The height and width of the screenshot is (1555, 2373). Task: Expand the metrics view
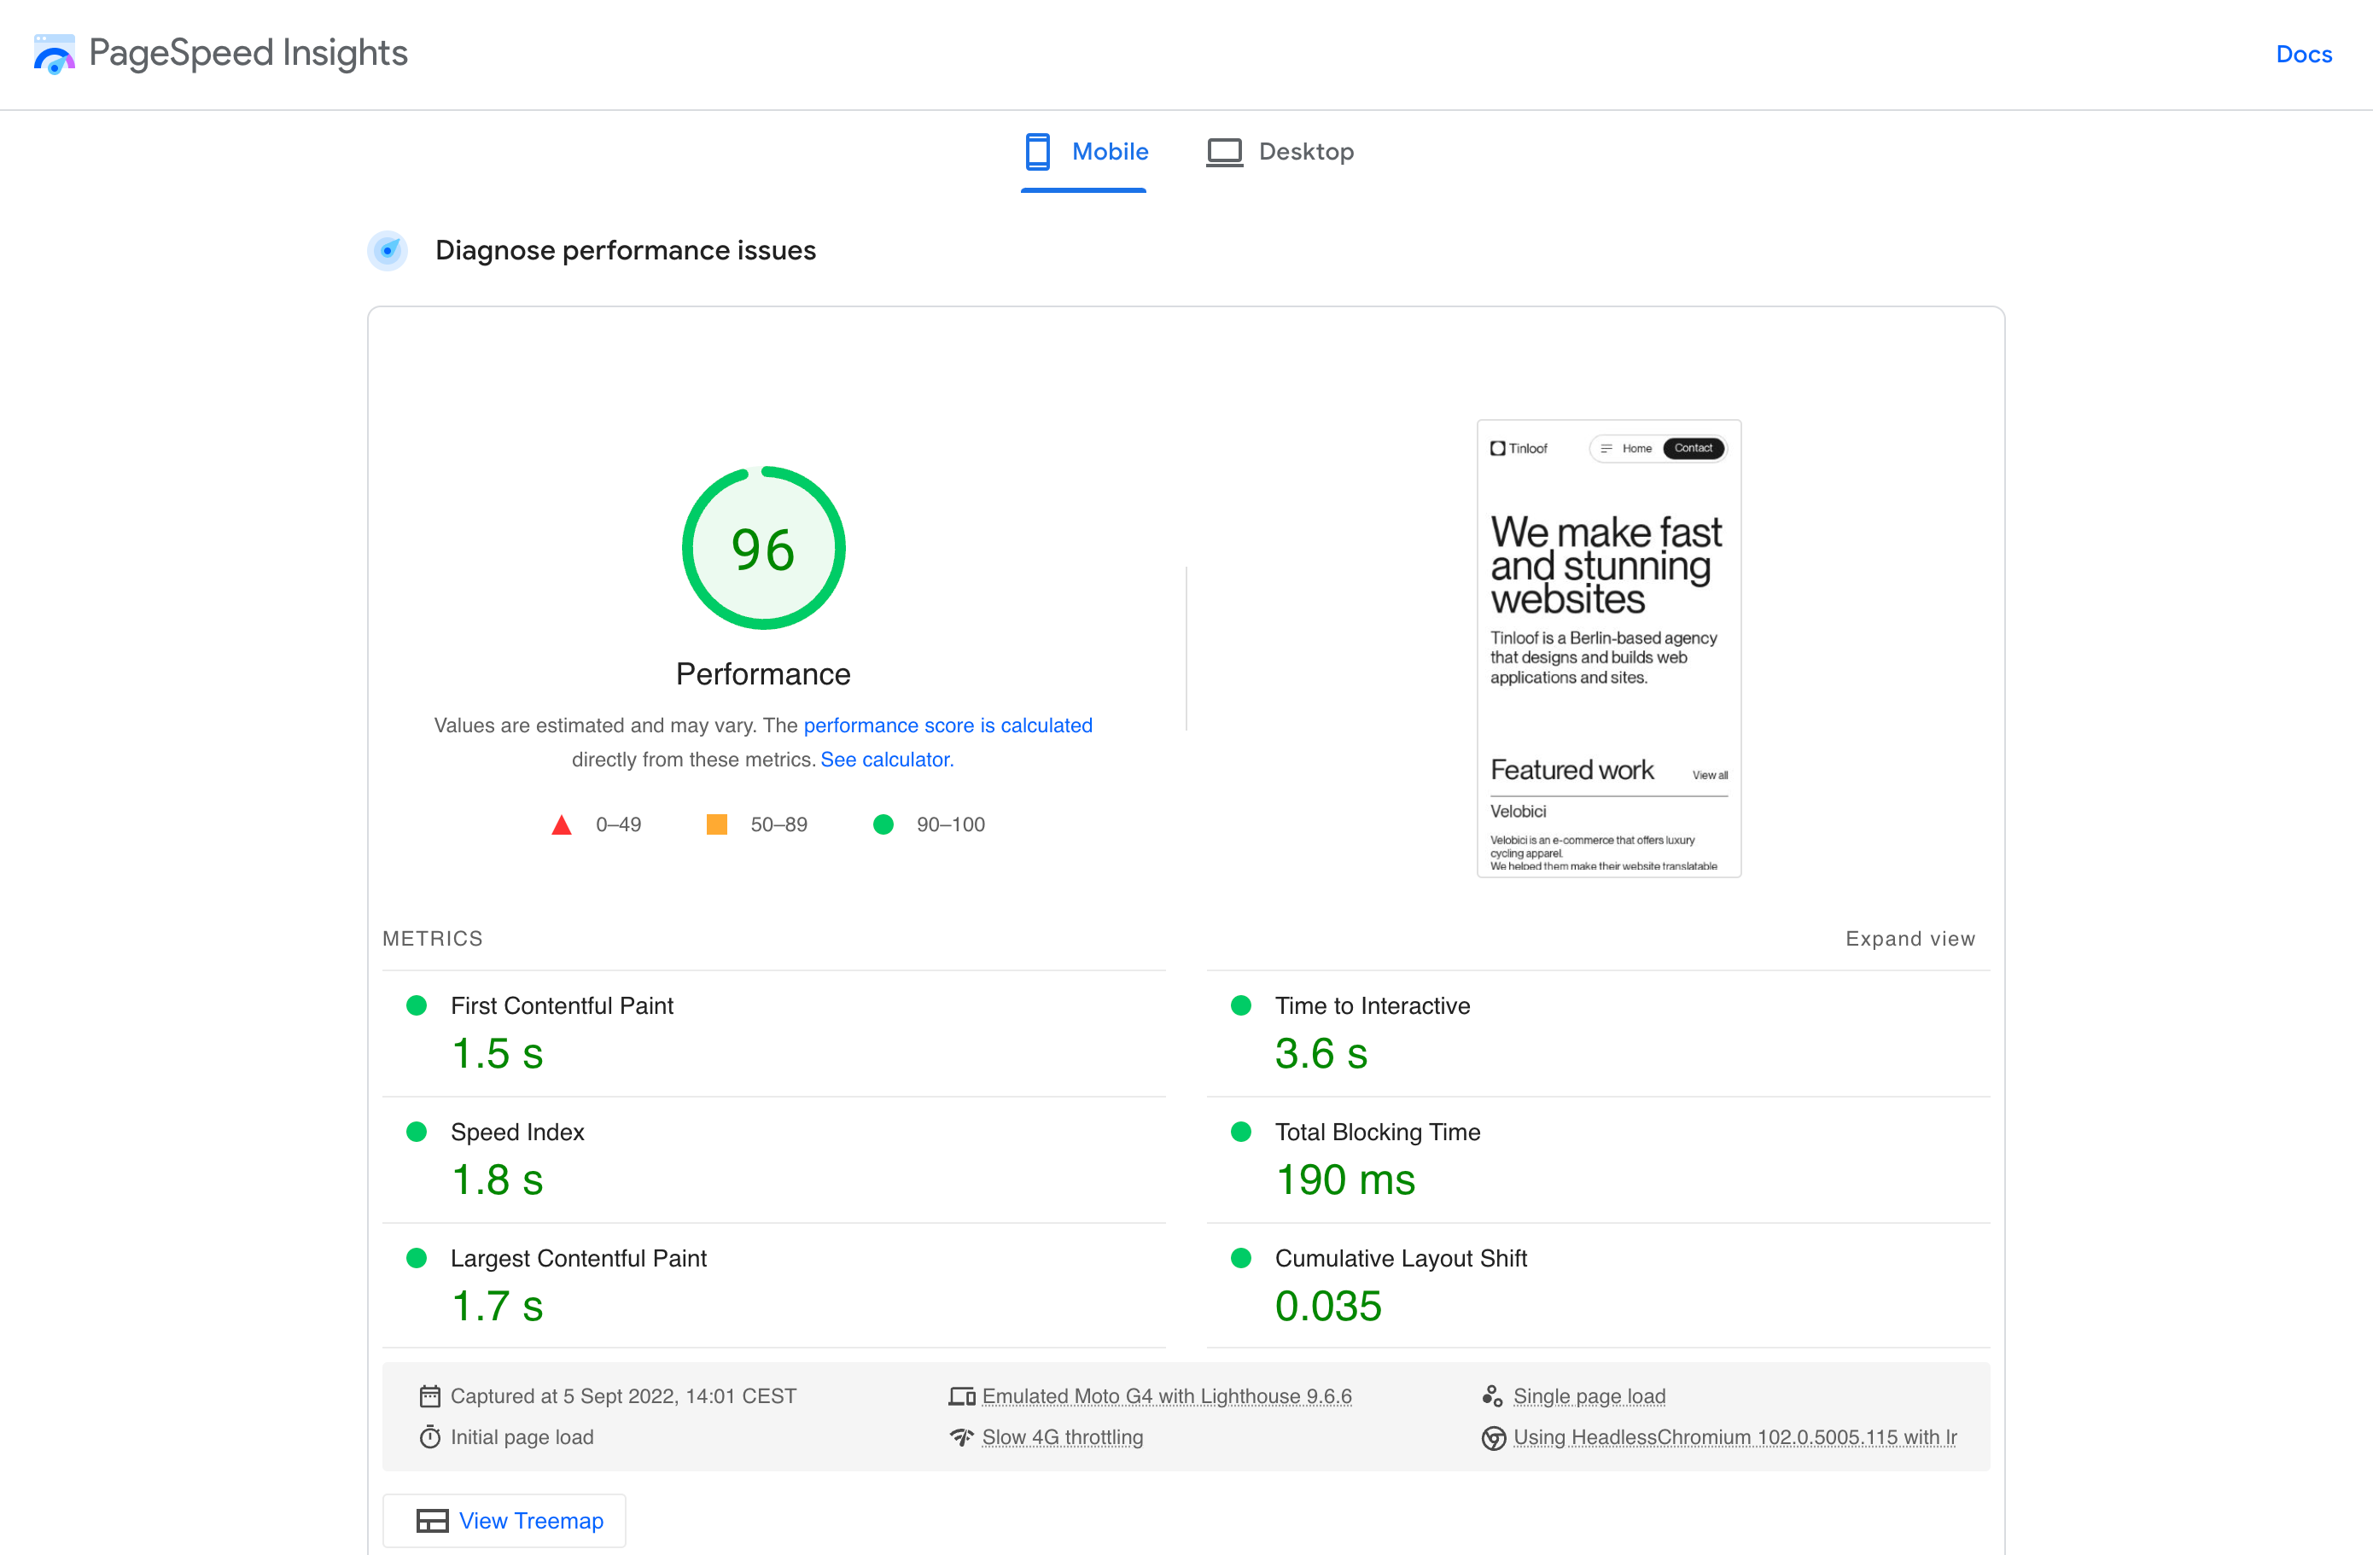pyautogui.click(x=1909, y=939)
